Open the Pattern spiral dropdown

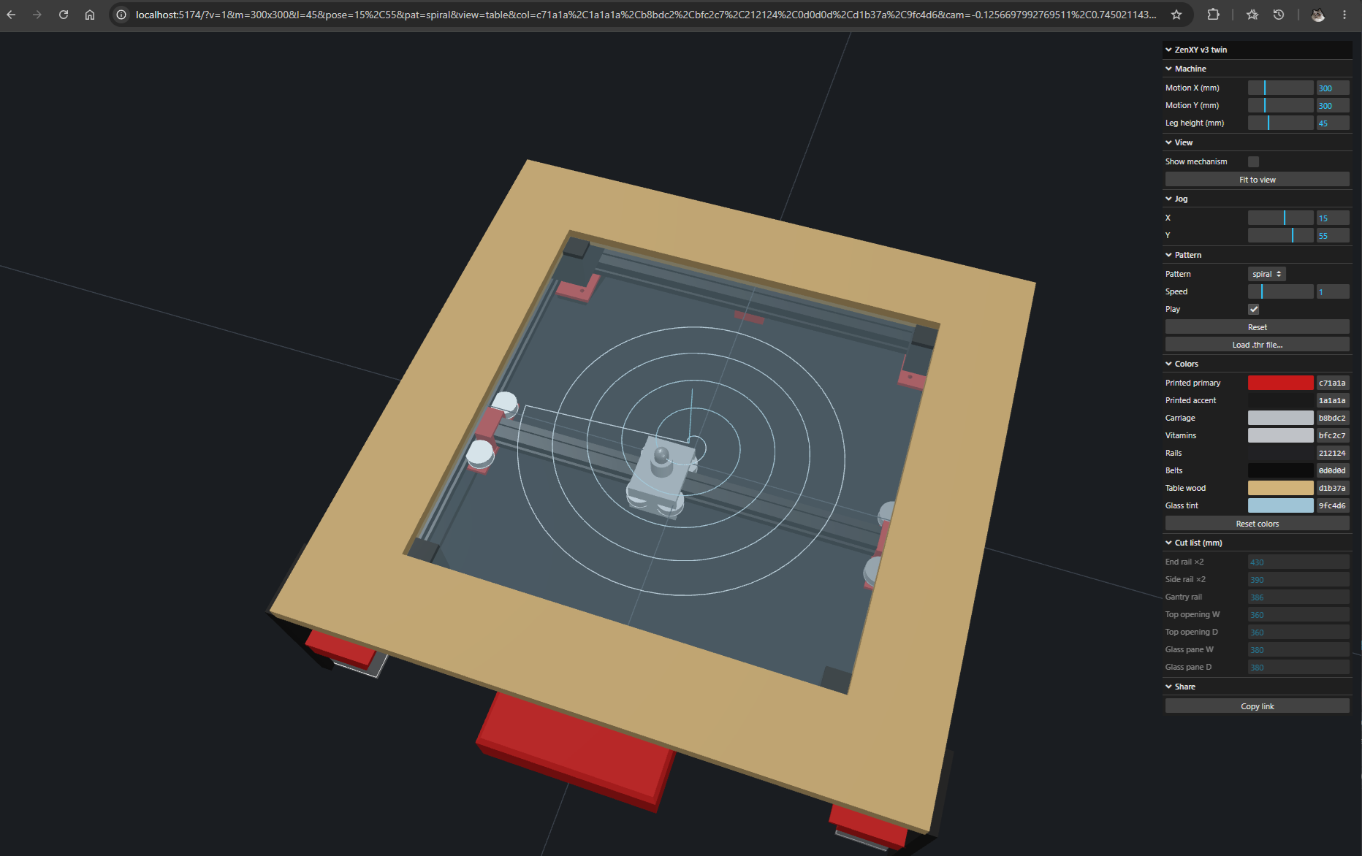(x=1266, y=274)
